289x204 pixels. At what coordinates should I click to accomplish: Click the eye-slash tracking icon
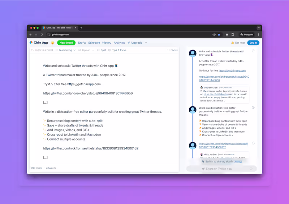point(214,34)
